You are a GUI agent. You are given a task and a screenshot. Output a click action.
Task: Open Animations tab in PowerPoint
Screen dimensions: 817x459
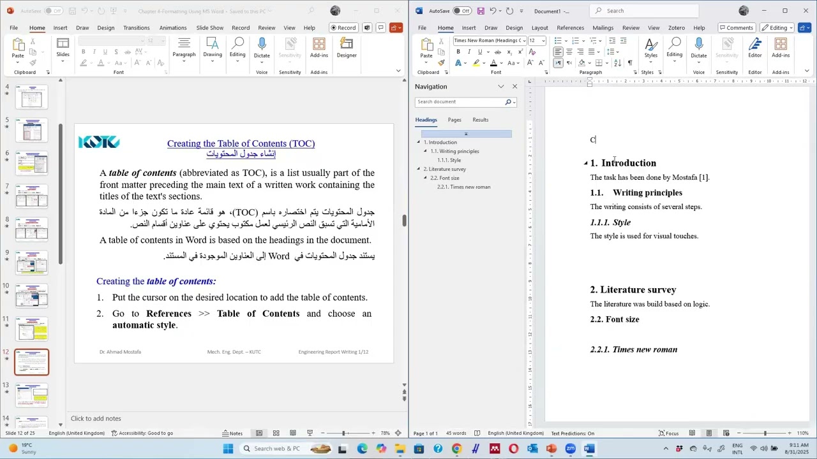point(173,28)
